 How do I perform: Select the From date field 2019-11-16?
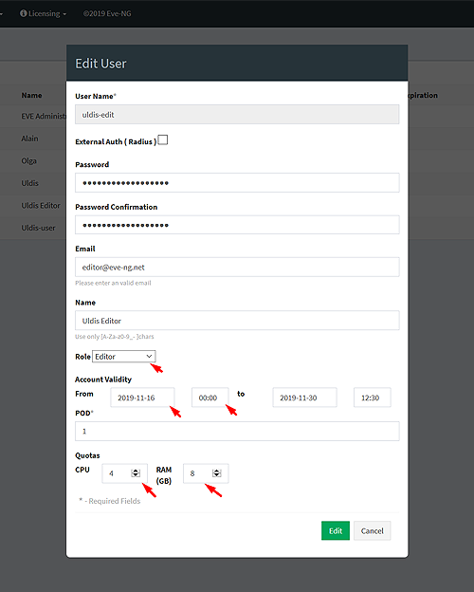tap(142, 398)
